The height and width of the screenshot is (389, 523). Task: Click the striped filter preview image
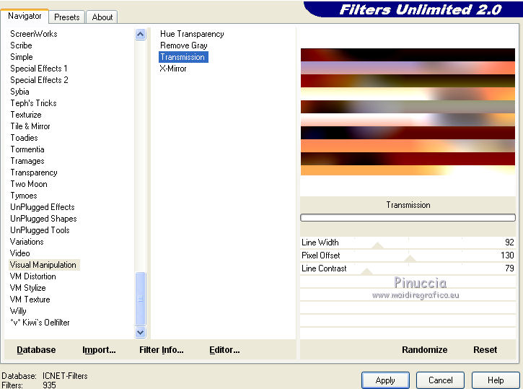(408, 112)
